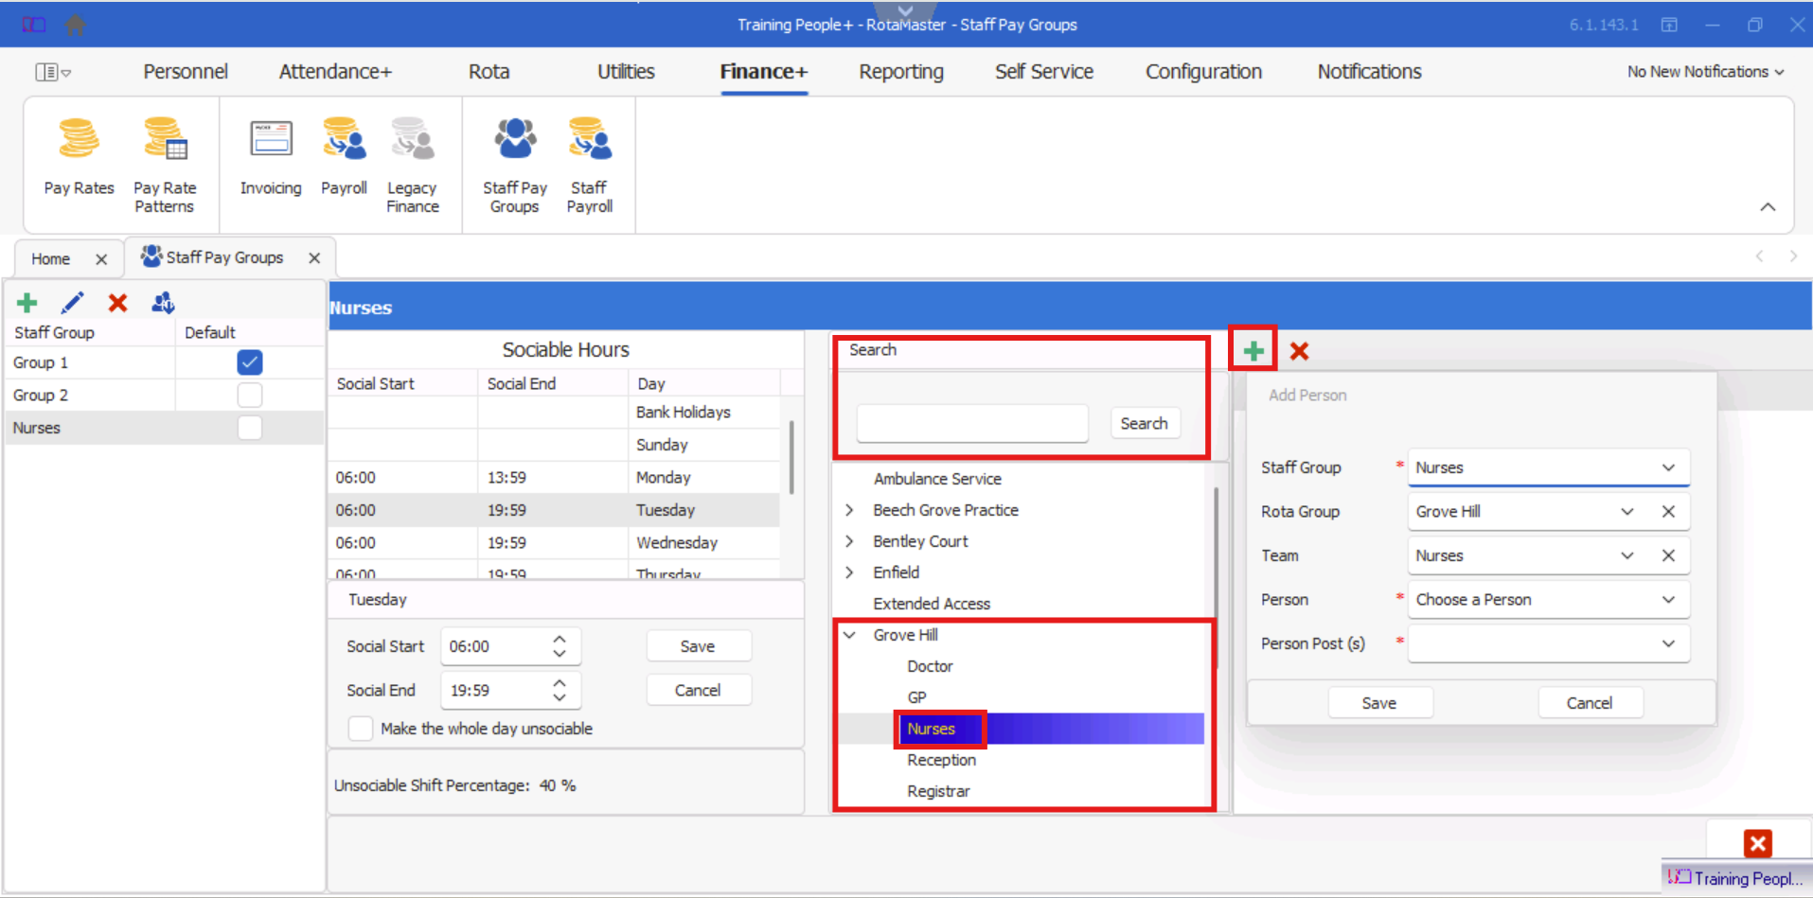Click green plus above Add Person panel
This screenshot has height=898, width=1813.
[1253, 351]
